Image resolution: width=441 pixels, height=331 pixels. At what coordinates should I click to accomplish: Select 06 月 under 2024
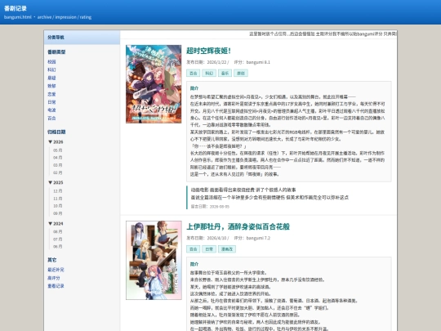point(58,247)
